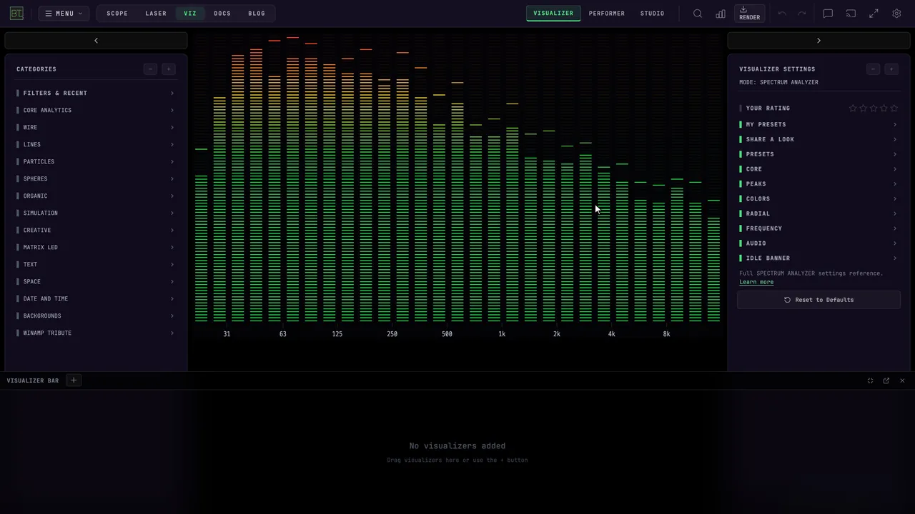Expand the Peaks settings section
This screenshot has width=915, height=514.
[818, 184]
